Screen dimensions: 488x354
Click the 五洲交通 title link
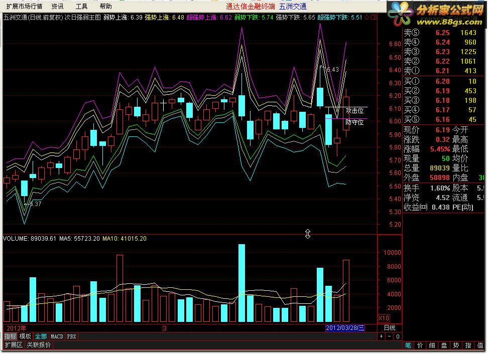(293, 6)
